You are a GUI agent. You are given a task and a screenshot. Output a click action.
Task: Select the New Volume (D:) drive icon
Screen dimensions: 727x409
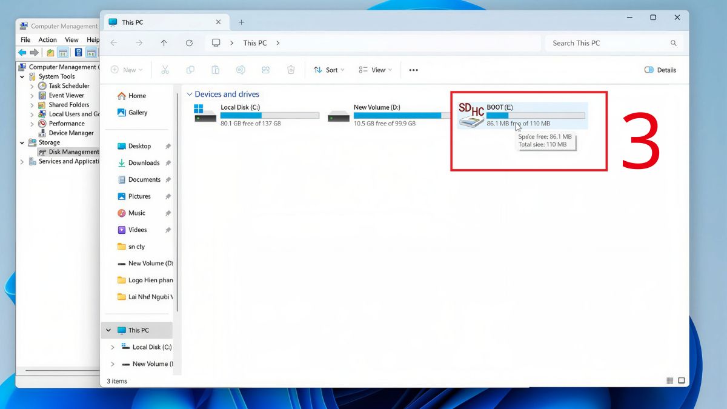[339, 116]
